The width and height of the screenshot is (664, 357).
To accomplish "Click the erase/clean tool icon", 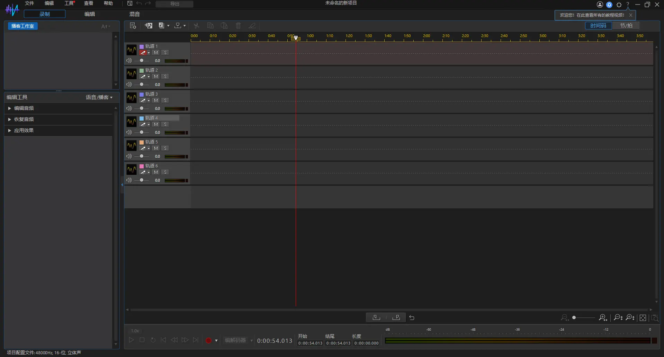I will pyautogui.click(x=252, y=26).
